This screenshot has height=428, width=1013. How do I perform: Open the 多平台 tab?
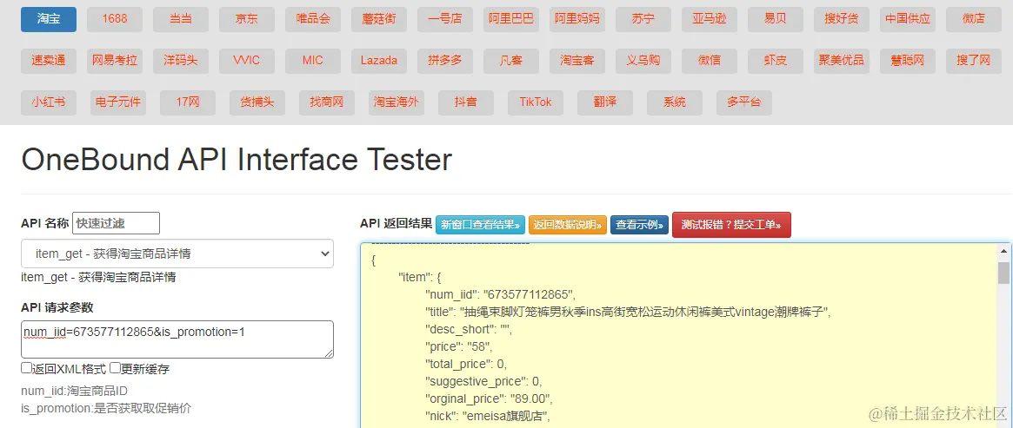(x=744, y=102)
